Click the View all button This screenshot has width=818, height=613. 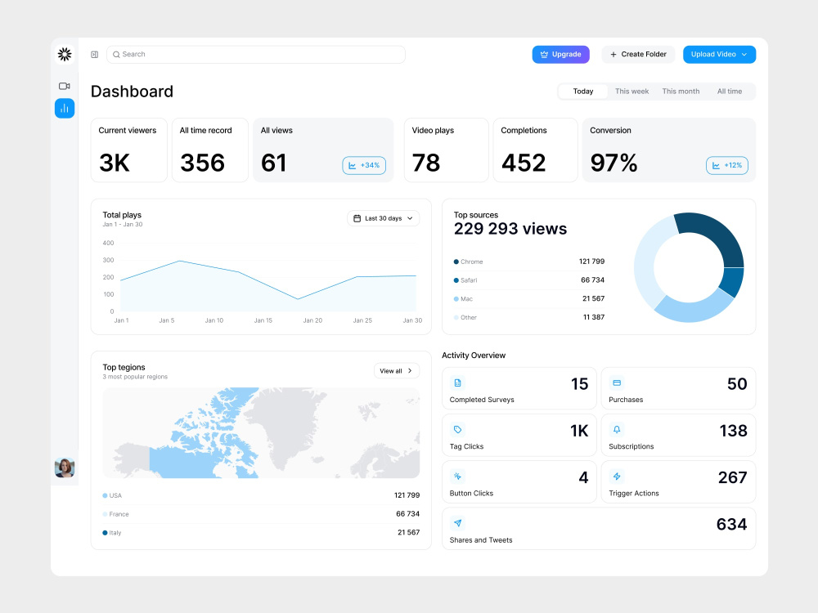(397, 370)
